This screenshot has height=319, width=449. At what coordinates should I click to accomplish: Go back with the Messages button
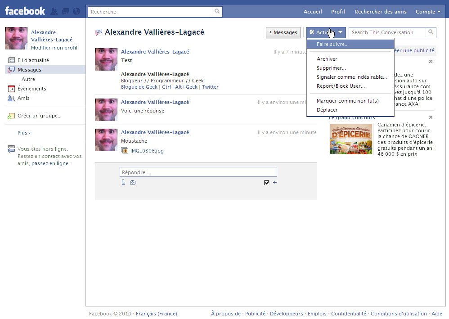(283, 32)
